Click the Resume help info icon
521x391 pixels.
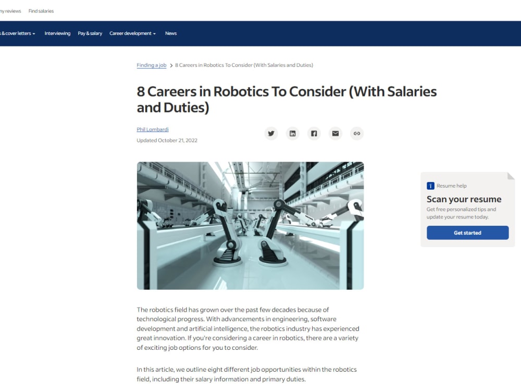(x=430, y=185)
